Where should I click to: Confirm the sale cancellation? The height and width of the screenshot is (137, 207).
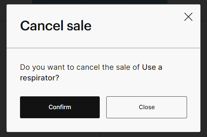click(60, 107)
